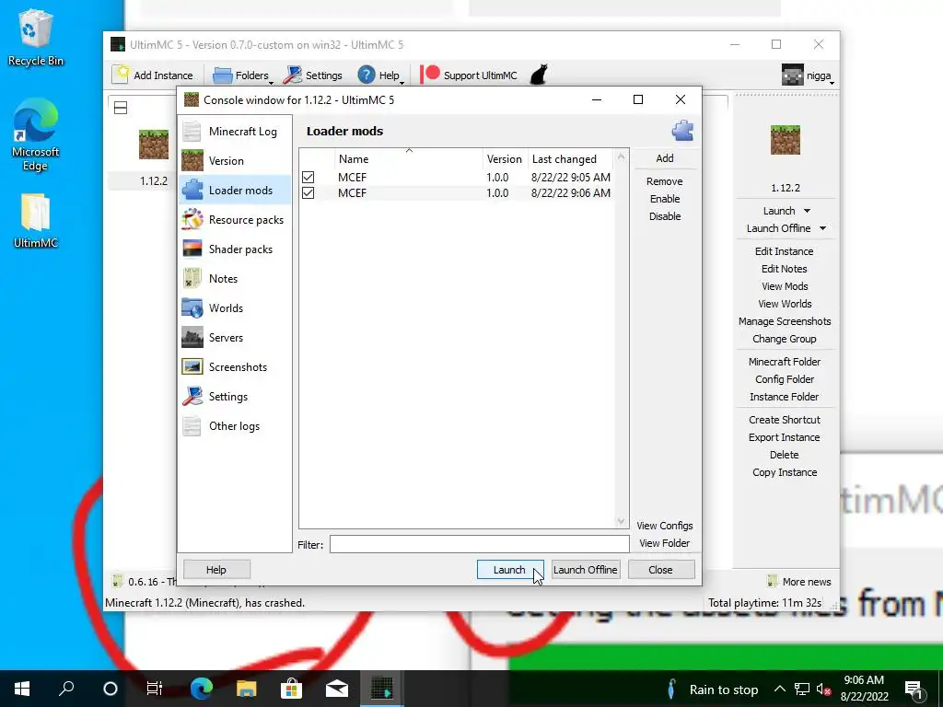Screen dimensions: 943x707
Task: Click Close button in console window
Action: (661, 569)
